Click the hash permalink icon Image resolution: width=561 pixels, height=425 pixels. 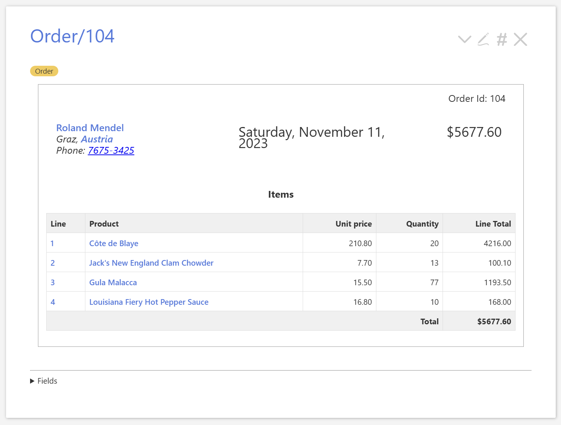coord(502,39)
